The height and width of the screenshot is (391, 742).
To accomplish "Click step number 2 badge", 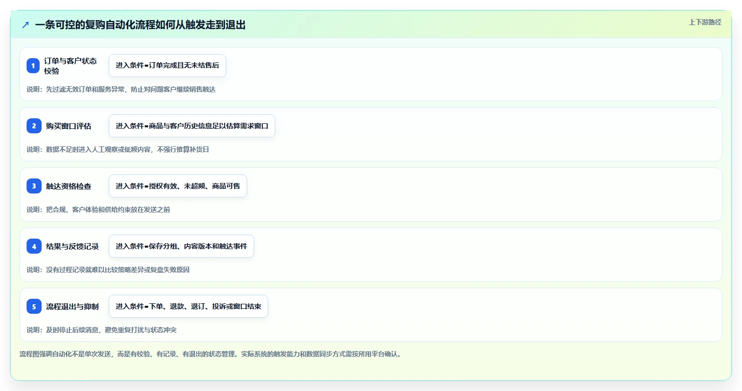I will pyautogui.click(x=33, y=126).
